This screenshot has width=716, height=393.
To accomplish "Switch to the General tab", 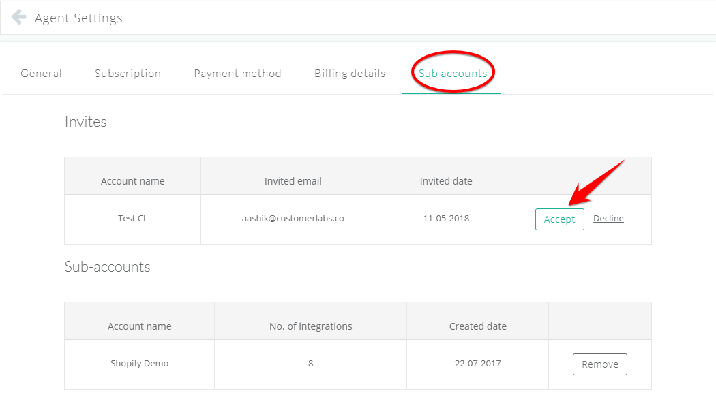I will (42, 74).
